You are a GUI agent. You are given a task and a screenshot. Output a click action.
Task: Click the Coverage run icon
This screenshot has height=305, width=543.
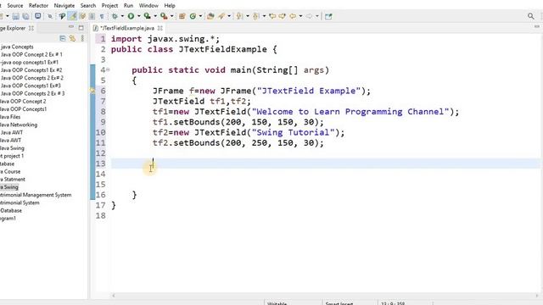(147, 16)
